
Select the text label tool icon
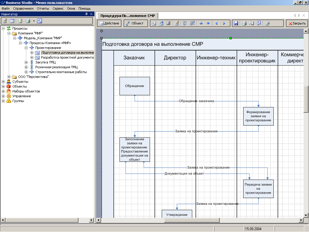click(154, 23)
